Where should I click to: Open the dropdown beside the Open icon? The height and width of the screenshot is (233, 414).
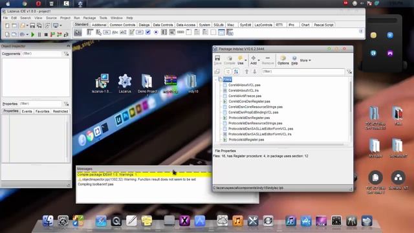coord(27,26)
